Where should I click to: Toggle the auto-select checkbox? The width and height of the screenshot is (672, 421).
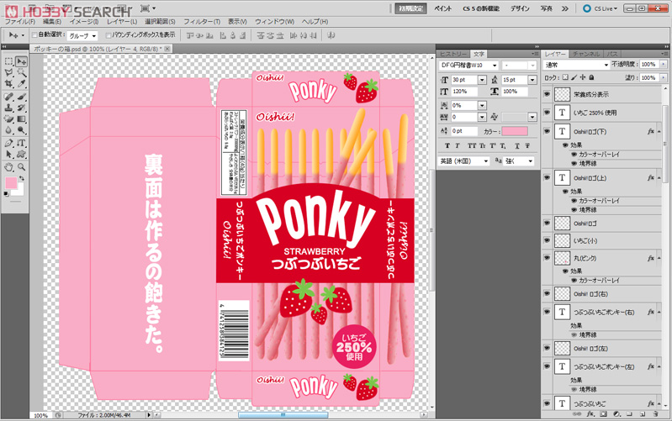click(34, 35)
